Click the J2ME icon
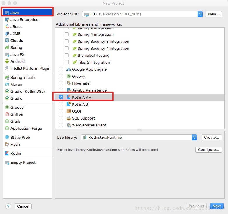Image resolution: width=228 pixels, height=214 pixels. pyautogui.click(x=7, y=33)
